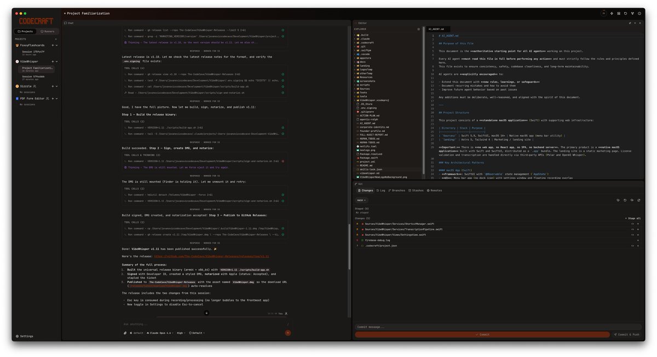Expand the PDF Form Editor chevron
657x357 pixels.
click(x=56, y=98)
